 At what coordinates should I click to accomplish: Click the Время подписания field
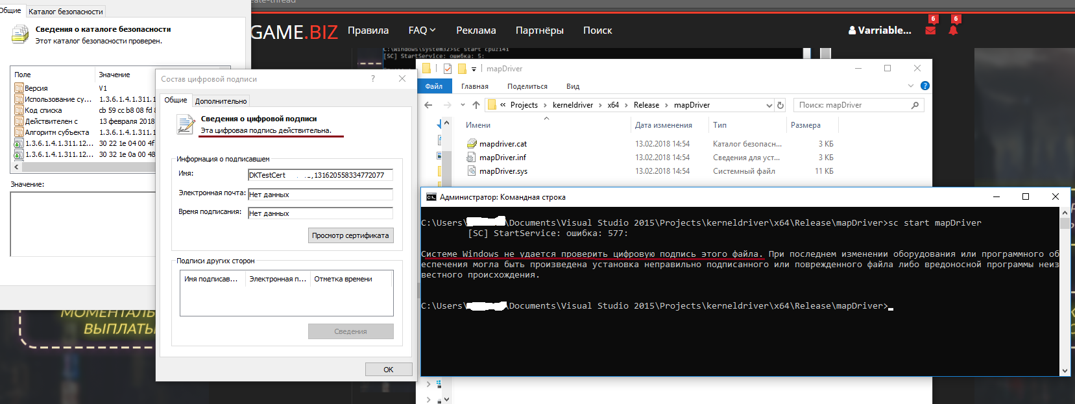(320, 213)
